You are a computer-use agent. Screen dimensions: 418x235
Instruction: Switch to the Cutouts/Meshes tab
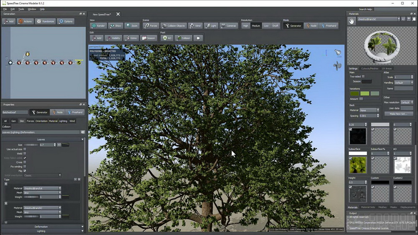pyautogui.click(x=370, y=68)
